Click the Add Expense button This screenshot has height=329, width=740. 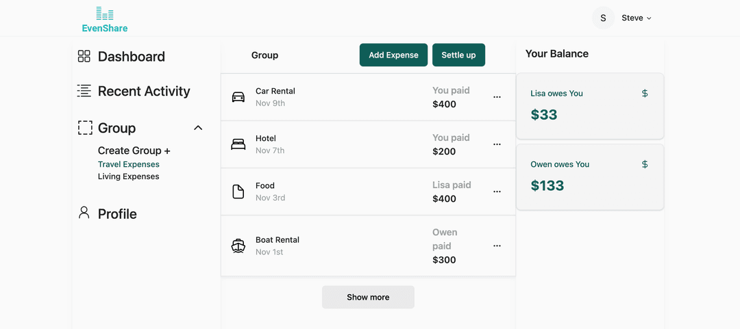coord(393,55)
